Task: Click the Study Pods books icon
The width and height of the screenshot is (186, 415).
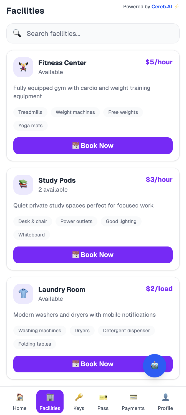Action: click(x=23, y=185)
